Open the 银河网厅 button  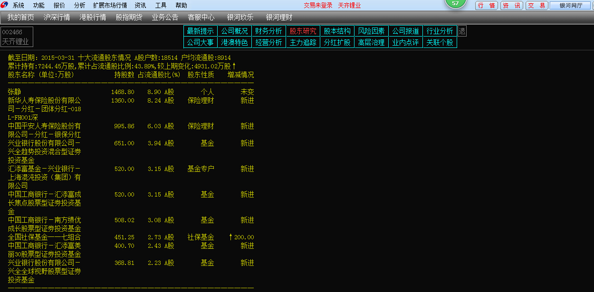point(571,6)
